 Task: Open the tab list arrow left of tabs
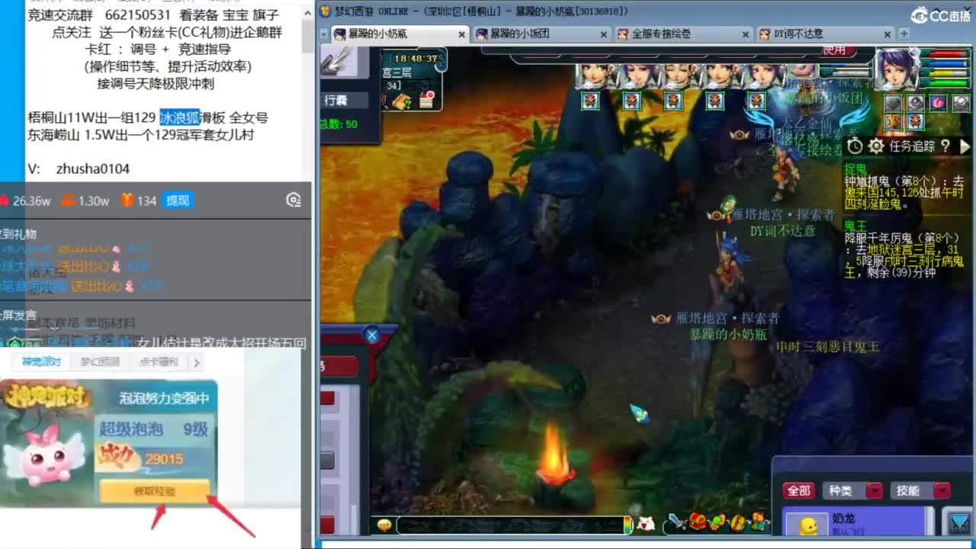326,34
